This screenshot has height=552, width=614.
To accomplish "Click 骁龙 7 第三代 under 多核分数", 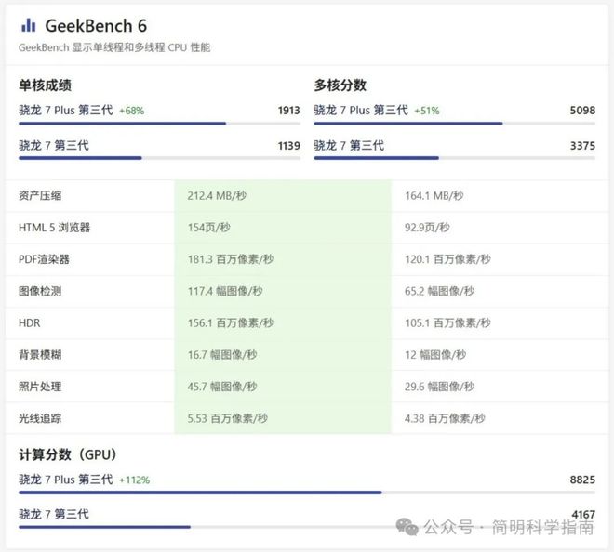I will tap(349, 145).
